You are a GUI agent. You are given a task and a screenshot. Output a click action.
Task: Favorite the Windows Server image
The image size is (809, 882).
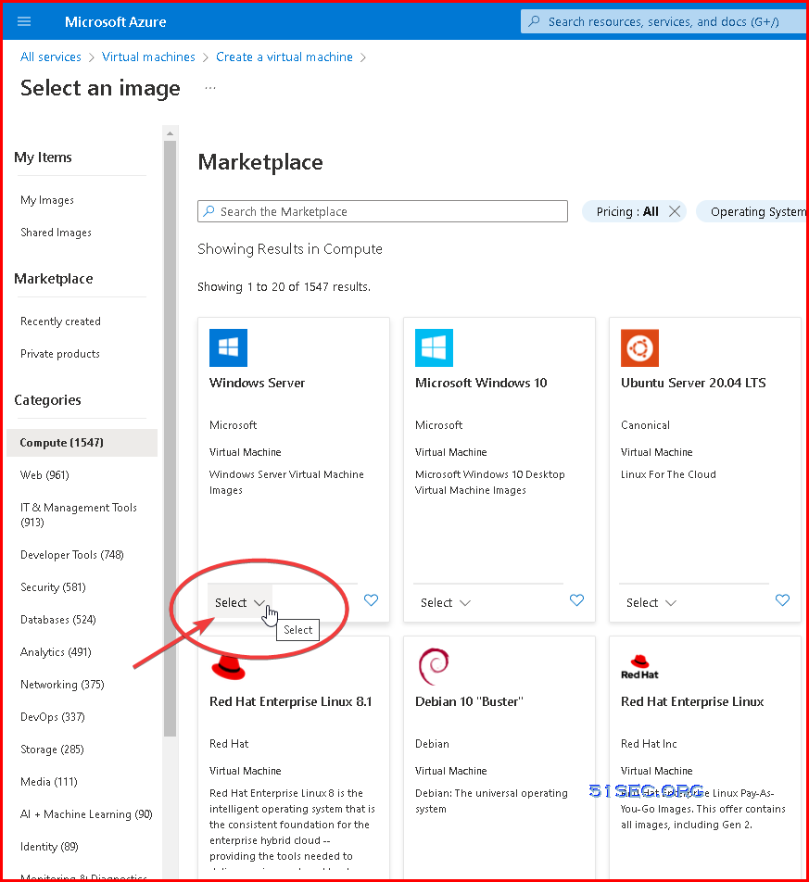pos(371,600)
